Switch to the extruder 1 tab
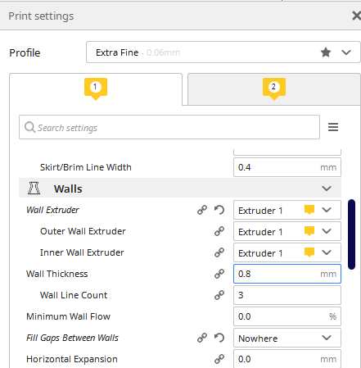This screenshot has height=368, width=361. coord(96,89)
